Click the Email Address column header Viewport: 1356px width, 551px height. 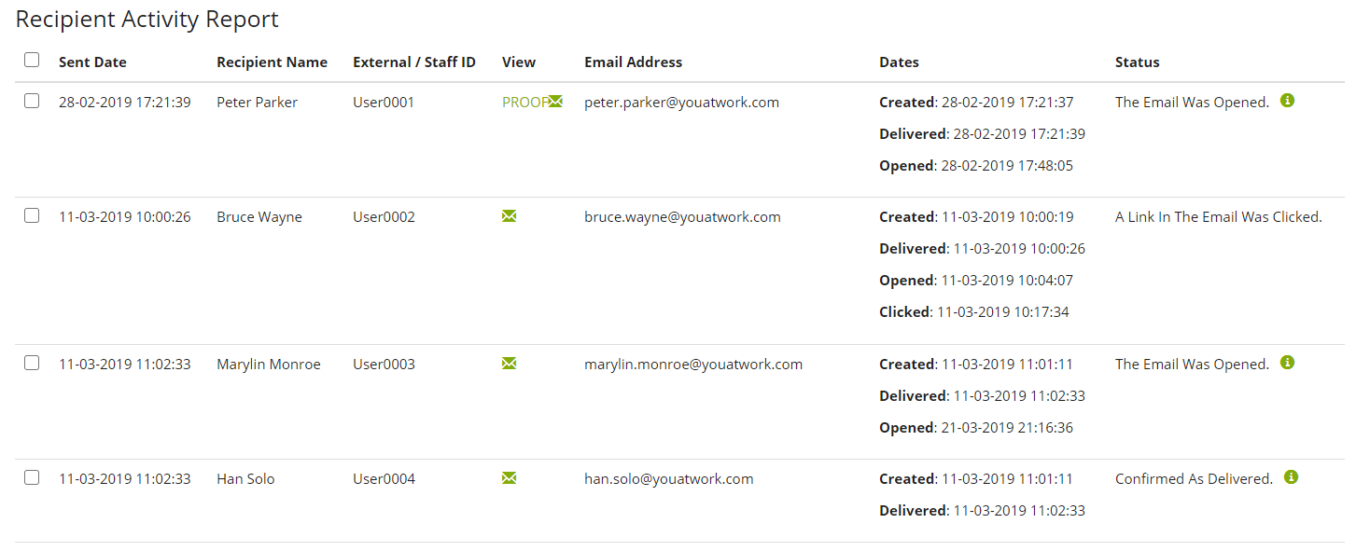(633, 62)
